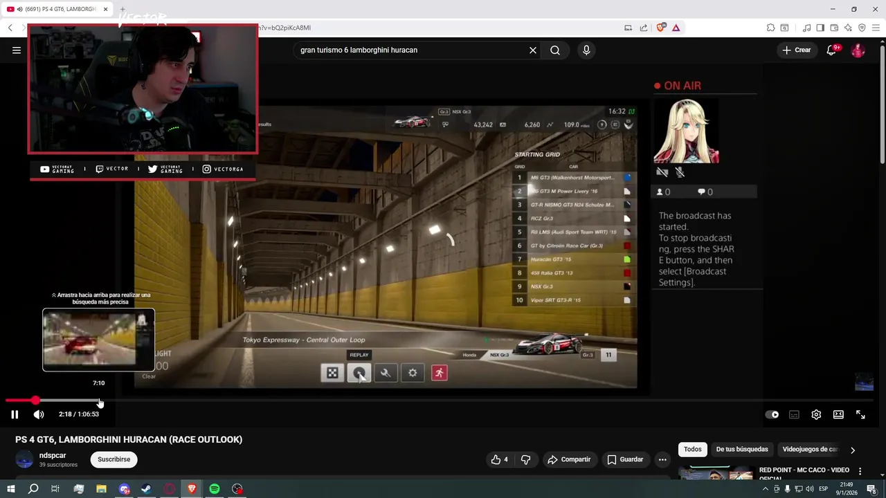The height and width of the screenshot is (498, 886).
Task: Open a new browser tab
Action: [123, 10]
